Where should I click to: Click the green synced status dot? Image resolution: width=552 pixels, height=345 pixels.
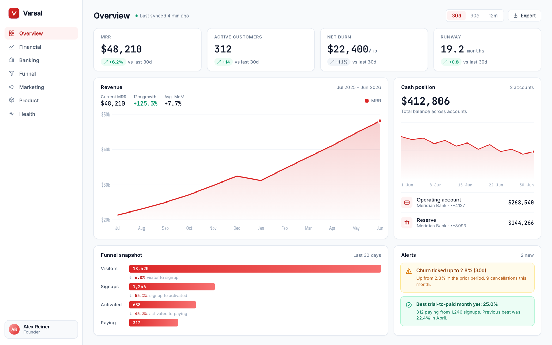click(137, 16)
